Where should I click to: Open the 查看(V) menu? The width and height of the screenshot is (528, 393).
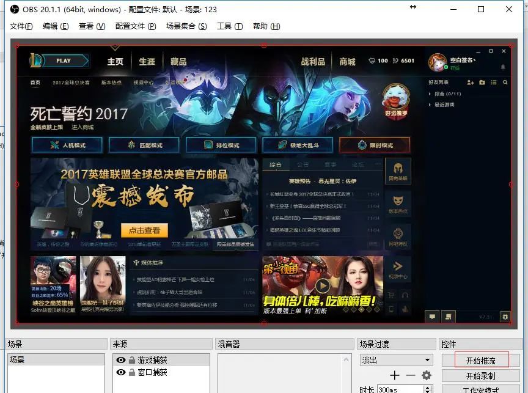pyautogui.click(x=92, y=26)
